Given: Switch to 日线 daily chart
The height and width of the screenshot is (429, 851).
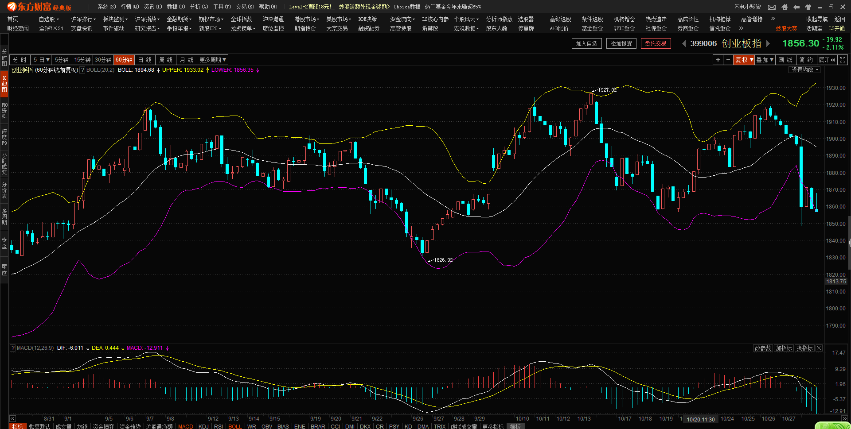Looking at the screenshot, I should point(144,60).
